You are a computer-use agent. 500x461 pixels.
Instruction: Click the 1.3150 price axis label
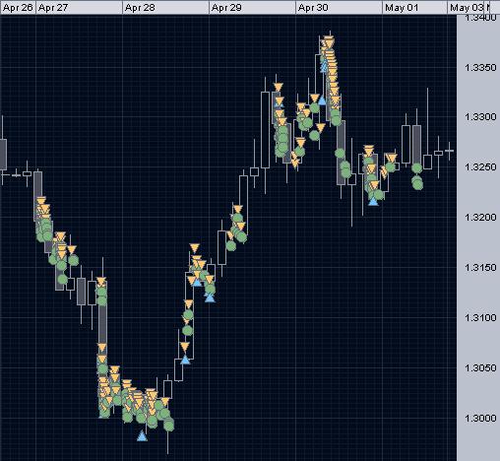(x=480, y=267)
